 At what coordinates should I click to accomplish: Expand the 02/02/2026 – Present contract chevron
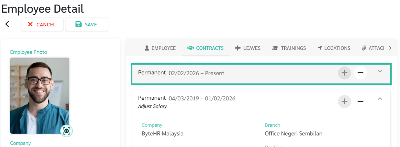(380, 71)
